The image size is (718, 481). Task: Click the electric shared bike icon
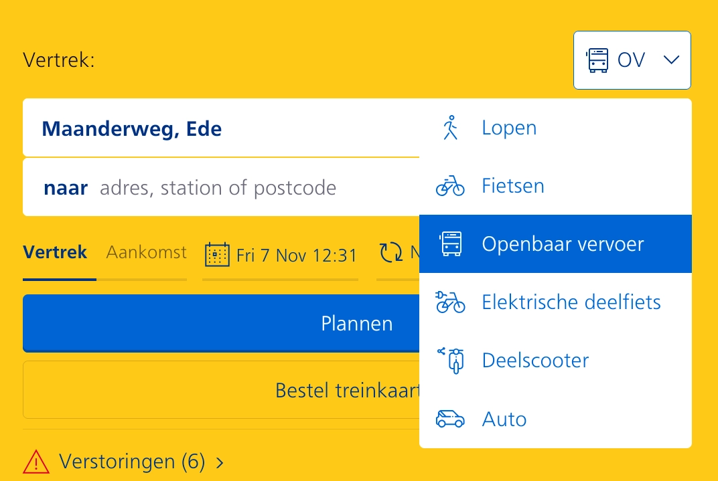[450, 302]
